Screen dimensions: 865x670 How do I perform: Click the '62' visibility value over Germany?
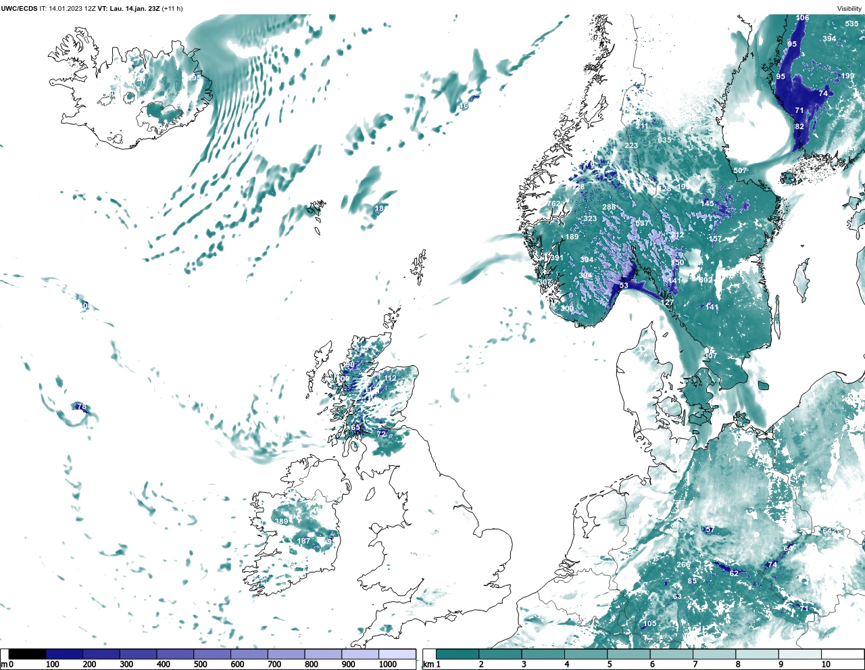pyautogui.click(x=734, y=573)
